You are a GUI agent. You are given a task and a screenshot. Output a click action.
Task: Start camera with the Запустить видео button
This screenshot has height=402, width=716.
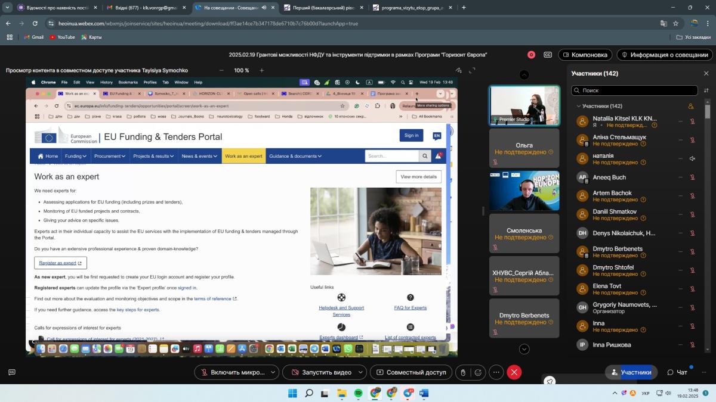point(321,372)
